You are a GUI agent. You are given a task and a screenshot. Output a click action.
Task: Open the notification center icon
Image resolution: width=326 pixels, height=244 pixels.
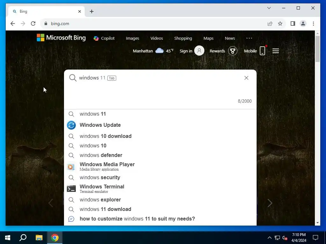tap(315, 238)
